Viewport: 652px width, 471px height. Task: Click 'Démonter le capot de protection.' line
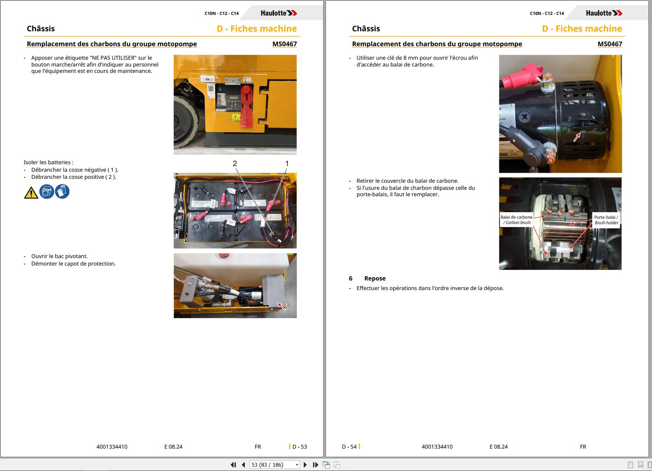[73, 264]
